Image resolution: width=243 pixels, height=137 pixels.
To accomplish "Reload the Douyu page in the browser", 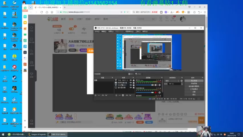I will tap(42, 12).
